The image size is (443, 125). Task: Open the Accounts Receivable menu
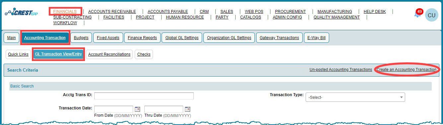[112, 12]
